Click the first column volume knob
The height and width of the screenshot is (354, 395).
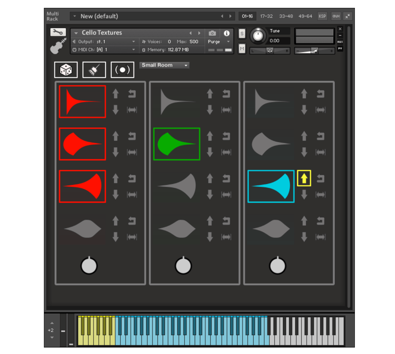(89, 265)
